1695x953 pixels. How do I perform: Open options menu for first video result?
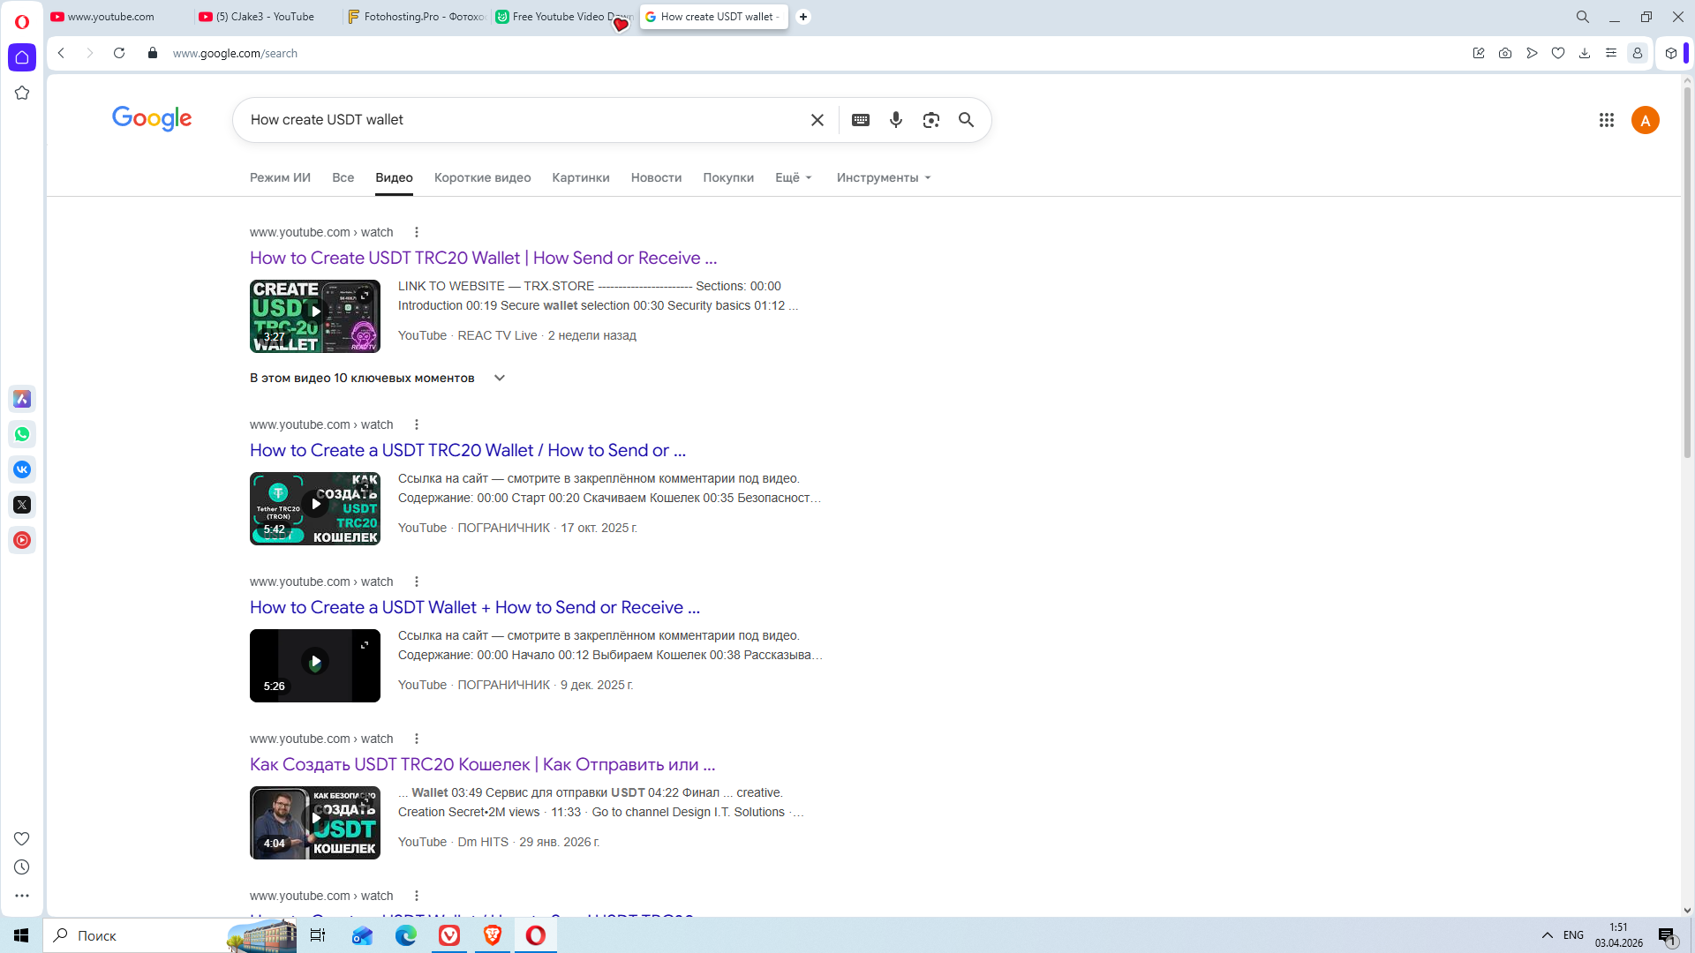tap(417, 232)
